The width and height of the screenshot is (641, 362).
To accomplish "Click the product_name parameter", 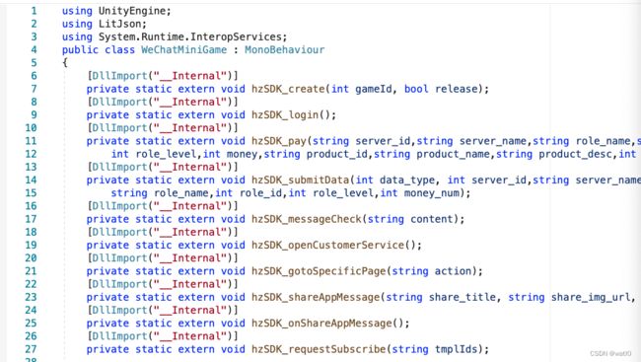I will pyautogui.click(x=453, y=154).
